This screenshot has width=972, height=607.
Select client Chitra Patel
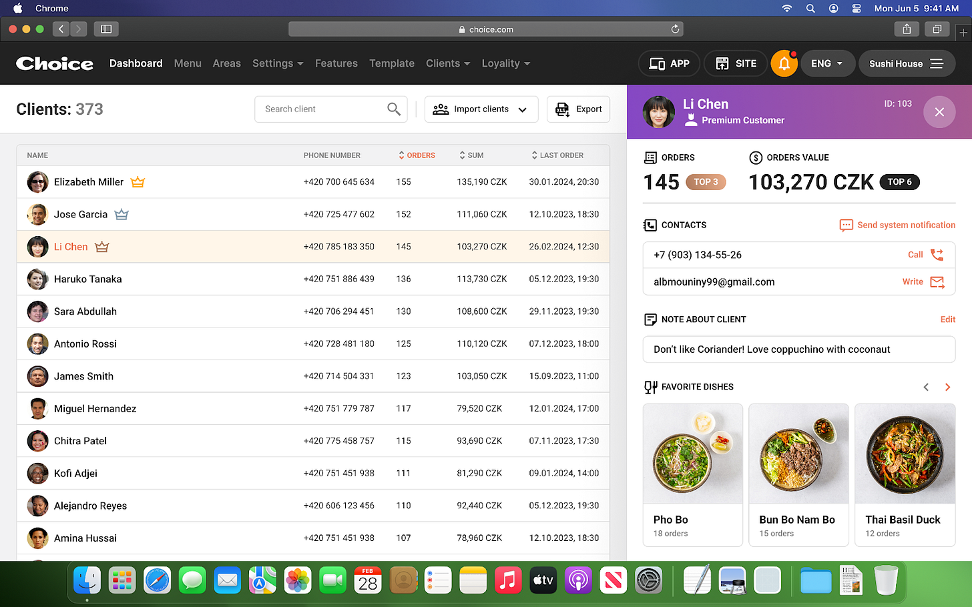click(x=313, y=441)
